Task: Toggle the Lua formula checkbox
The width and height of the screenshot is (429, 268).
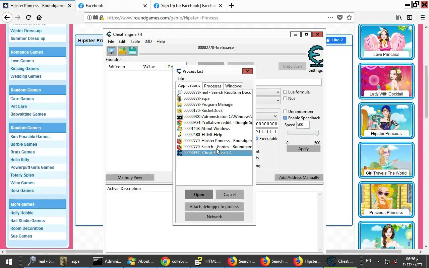Action: 285,92
